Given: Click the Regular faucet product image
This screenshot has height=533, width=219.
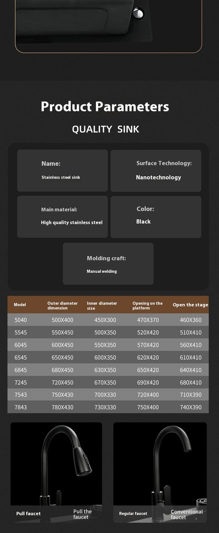Looking at the screenshot, I should (x=160, y=472).
